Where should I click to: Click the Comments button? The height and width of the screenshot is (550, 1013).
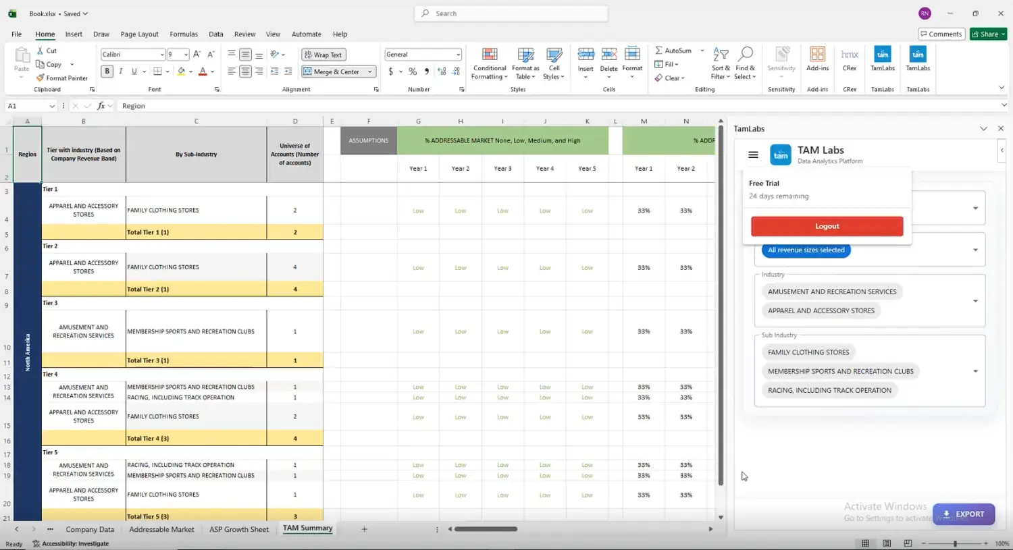pyautogui.click(x=940, y=34)
